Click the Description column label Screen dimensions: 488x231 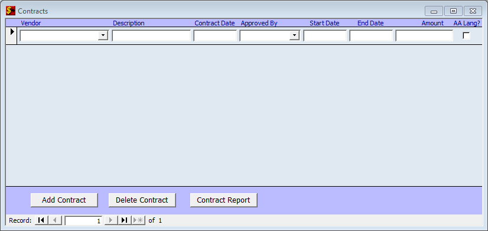coord(129,23)
